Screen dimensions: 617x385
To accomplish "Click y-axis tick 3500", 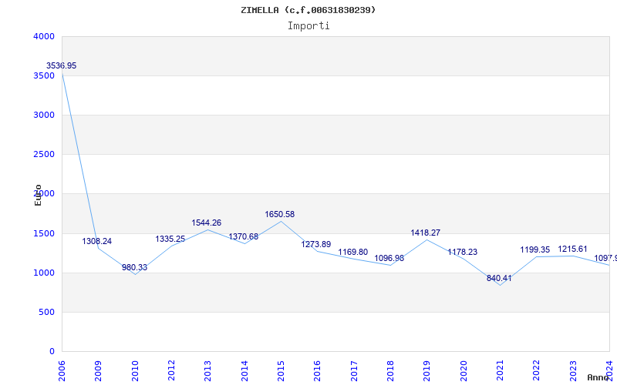I will [x=44, y=75].
